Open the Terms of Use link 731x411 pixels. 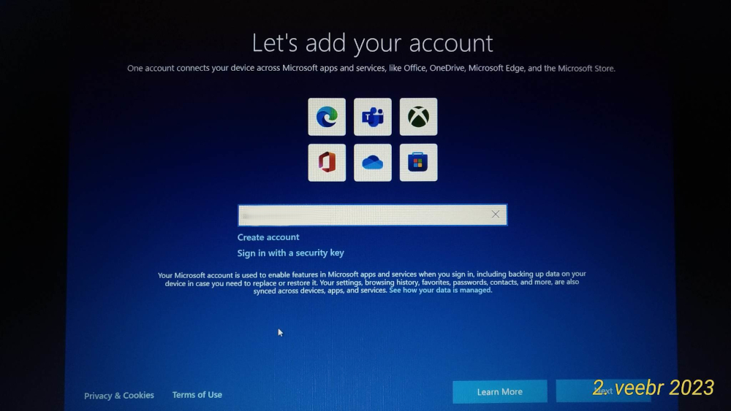click(x=197, y=395)
